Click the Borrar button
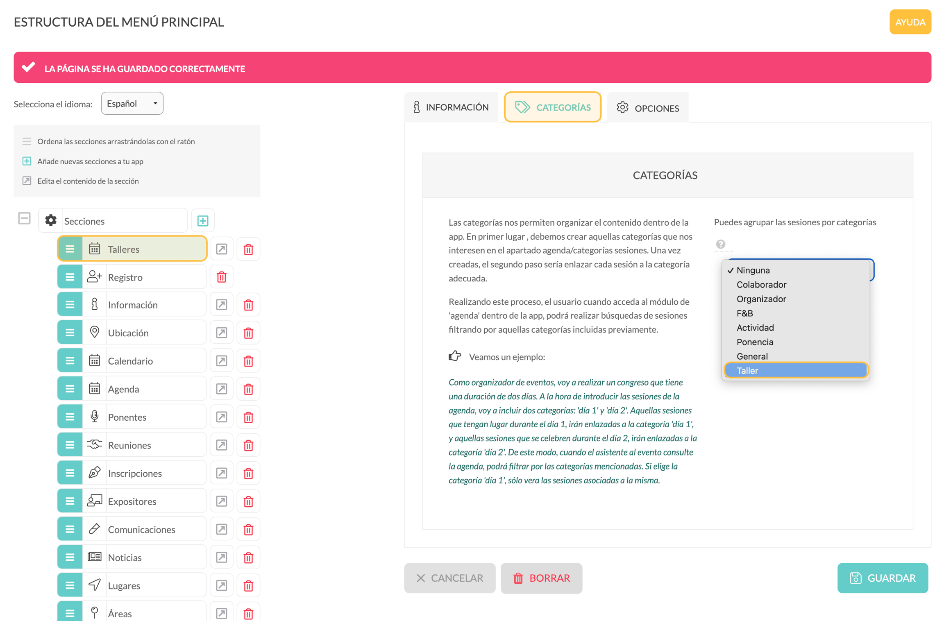 [x=541, y=578]
